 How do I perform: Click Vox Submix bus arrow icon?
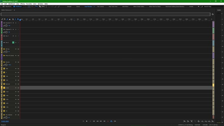tap(4, 115)
